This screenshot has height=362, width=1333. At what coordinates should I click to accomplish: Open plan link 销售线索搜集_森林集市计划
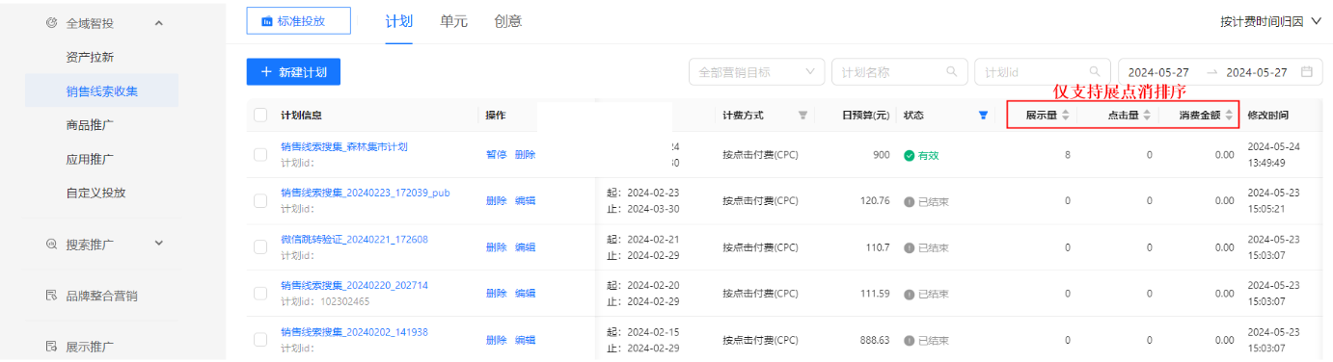[344, 147]
